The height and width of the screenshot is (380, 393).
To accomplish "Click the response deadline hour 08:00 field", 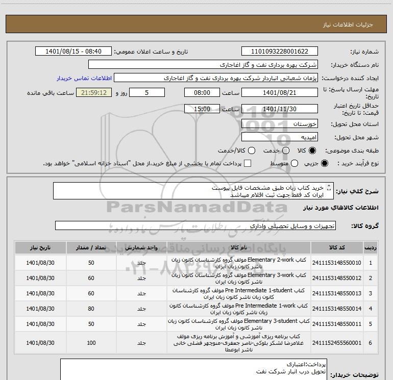I will coord(202,92).
